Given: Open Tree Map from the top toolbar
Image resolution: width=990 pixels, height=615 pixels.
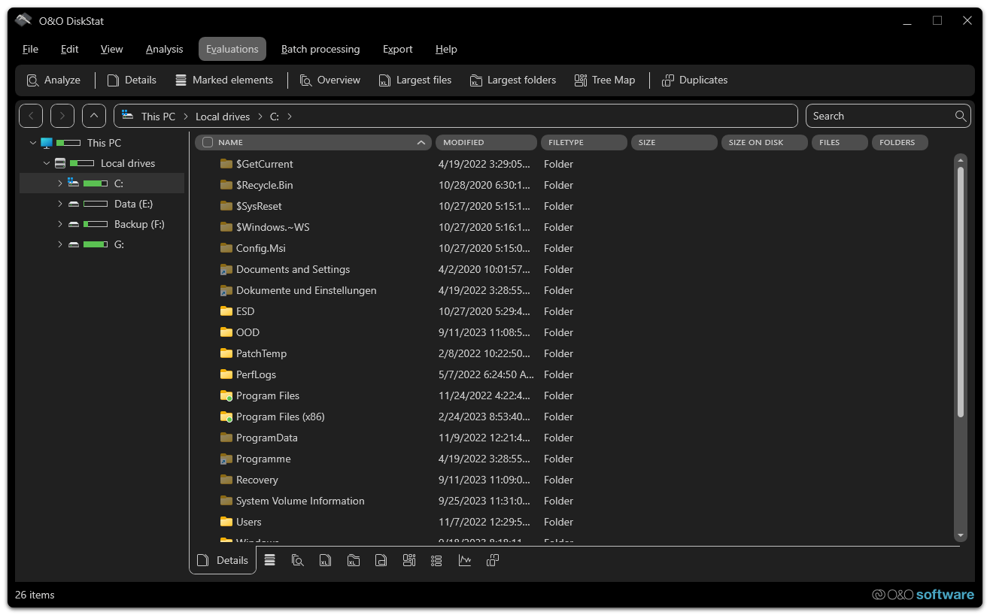Looking at the screenshot, I should pos(604,80).
